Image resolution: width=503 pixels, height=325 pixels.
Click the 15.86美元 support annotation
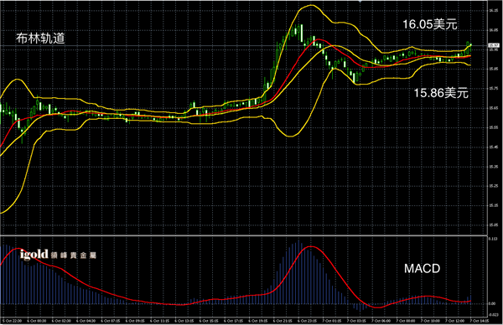(x=441, y=93)
